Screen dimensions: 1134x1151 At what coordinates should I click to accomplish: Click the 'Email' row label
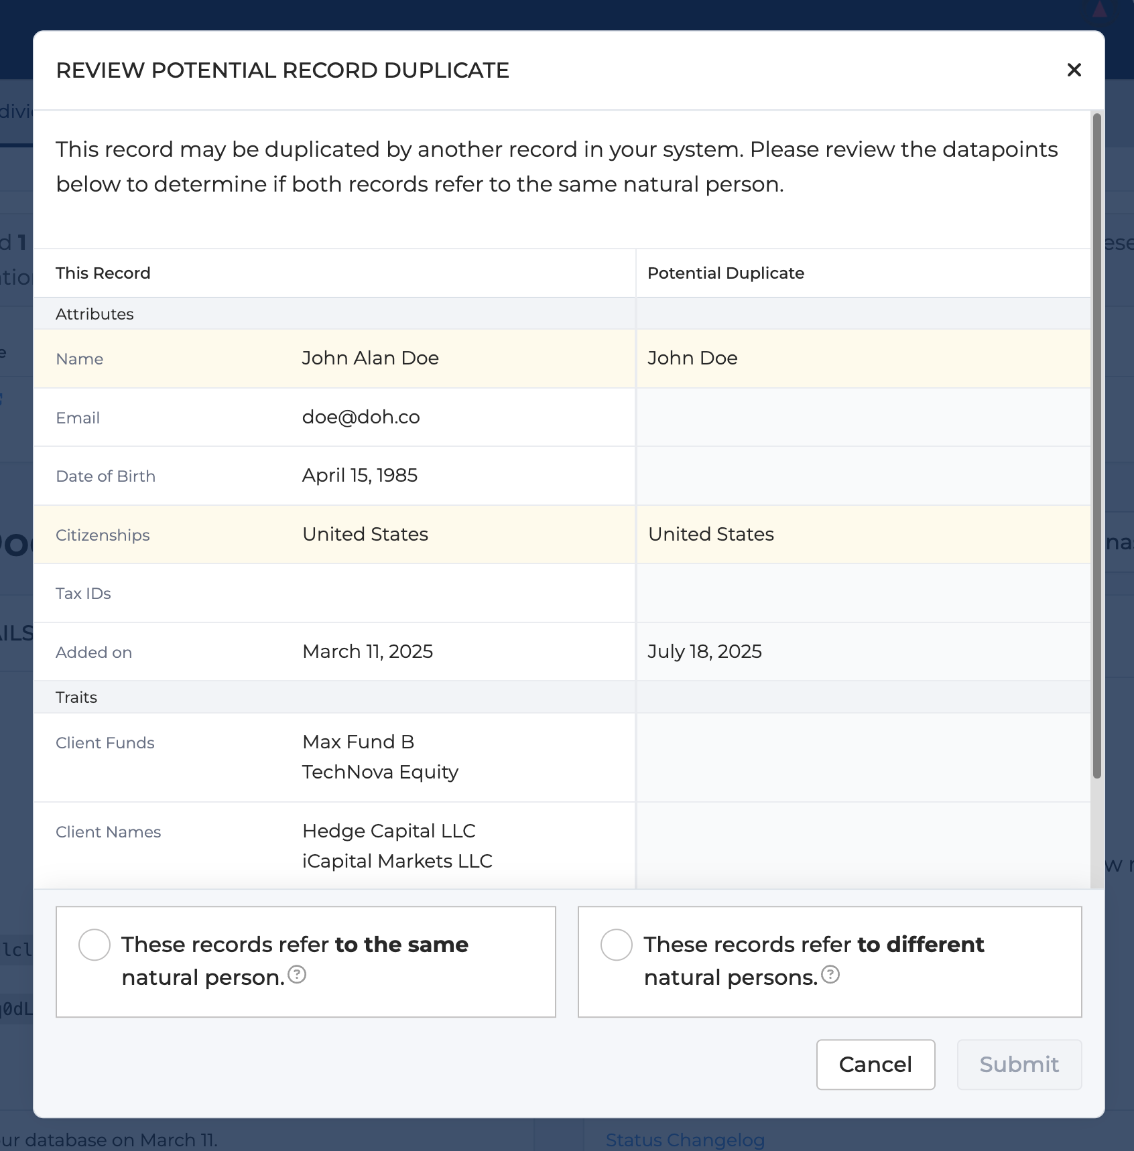[78, 418]
